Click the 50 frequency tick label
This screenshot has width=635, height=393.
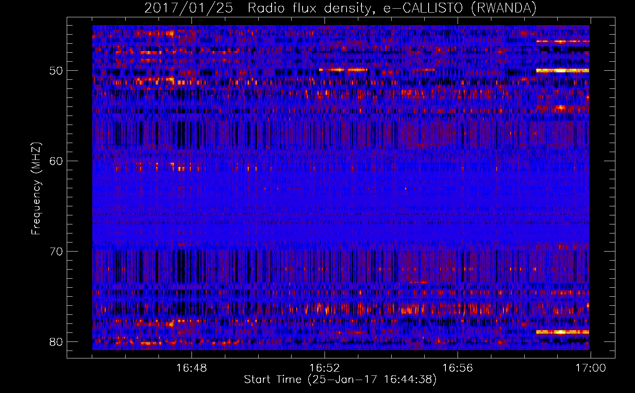tap(57, 71)
